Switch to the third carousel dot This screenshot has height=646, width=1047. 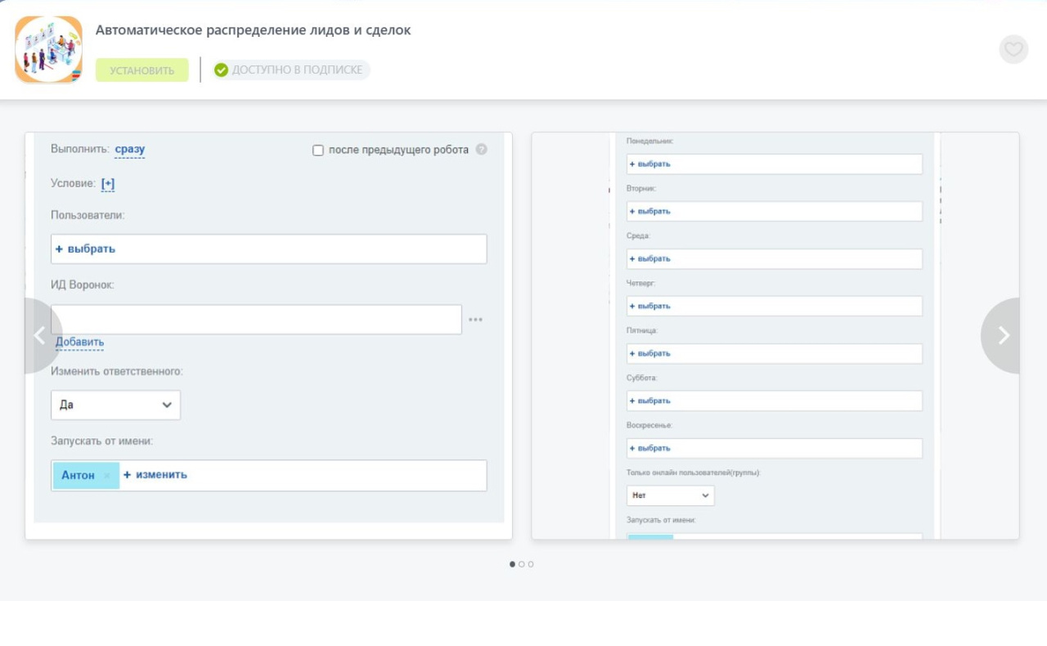[x=531, y=564]
